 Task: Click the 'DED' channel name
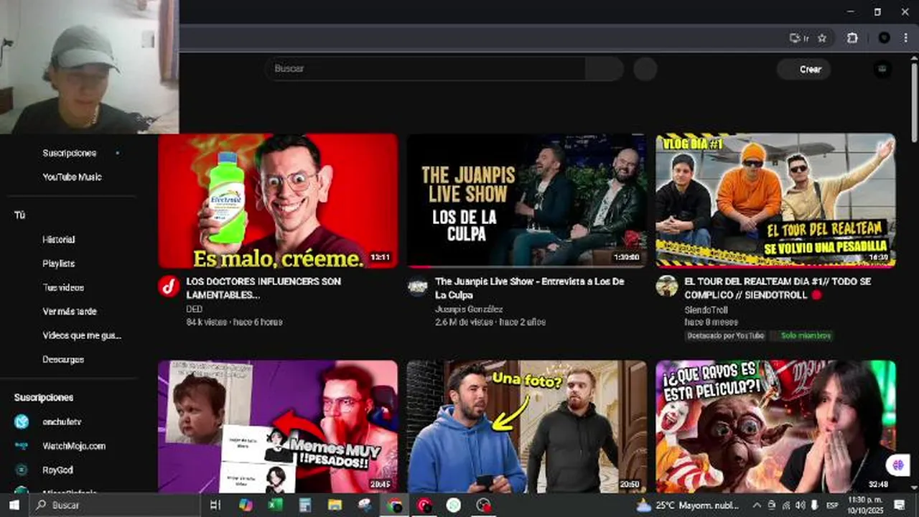click(x=194, y=309)
